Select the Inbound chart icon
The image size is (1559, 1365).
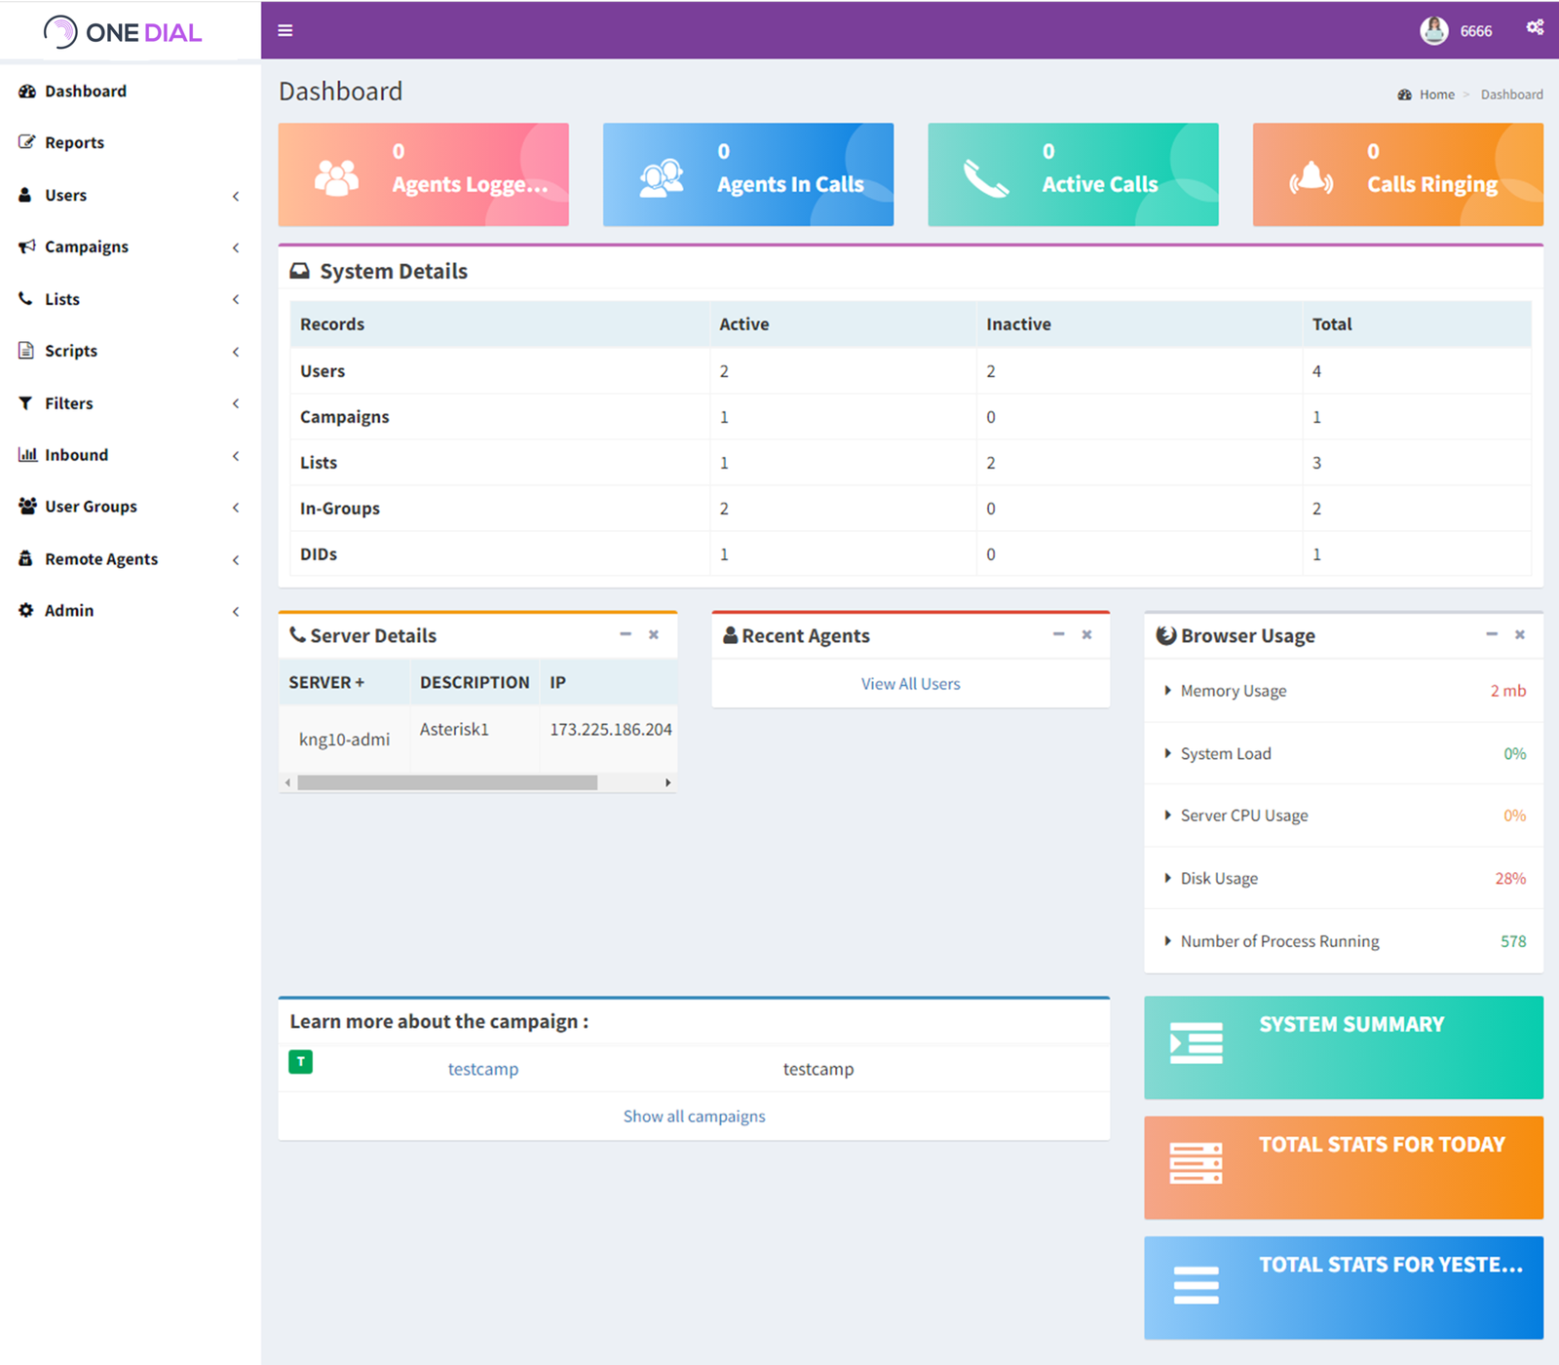[26, 454]
